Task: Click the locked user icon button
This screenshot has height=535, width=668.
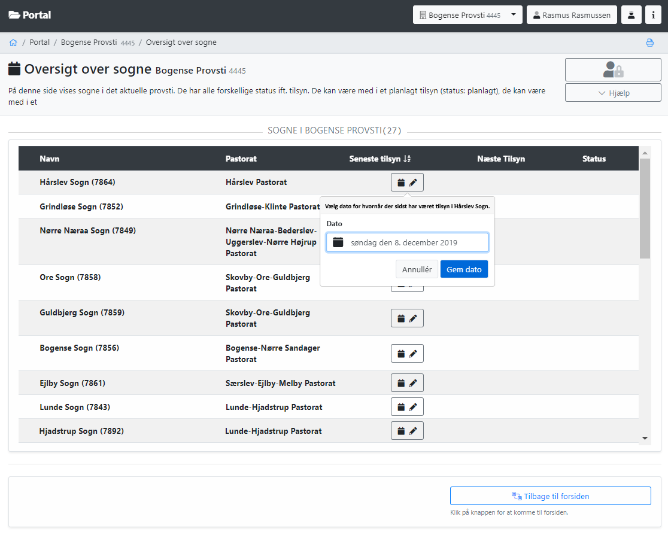Action: tap(613, 69)
